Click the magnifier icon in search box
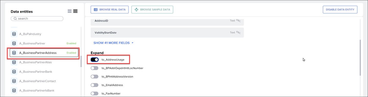 tap(15, 19)
